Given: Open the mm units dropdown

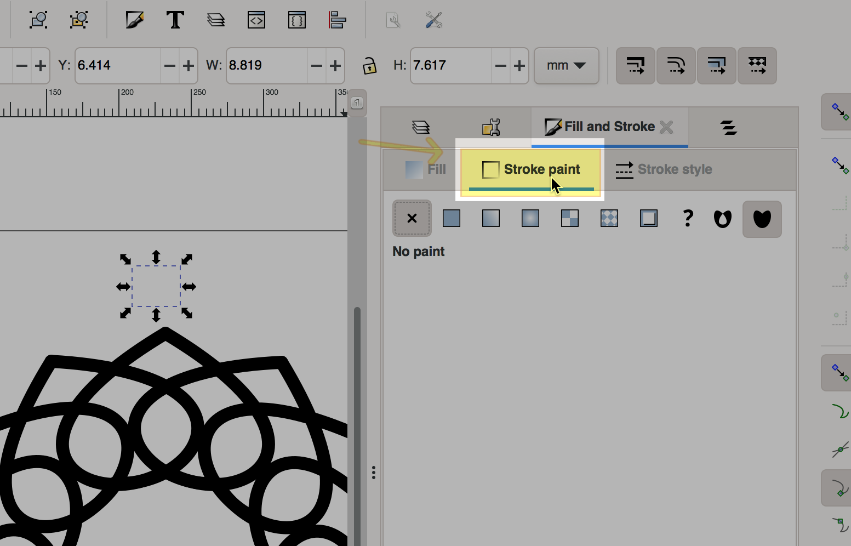Looking at the screenshot, I should coord(566,66).
